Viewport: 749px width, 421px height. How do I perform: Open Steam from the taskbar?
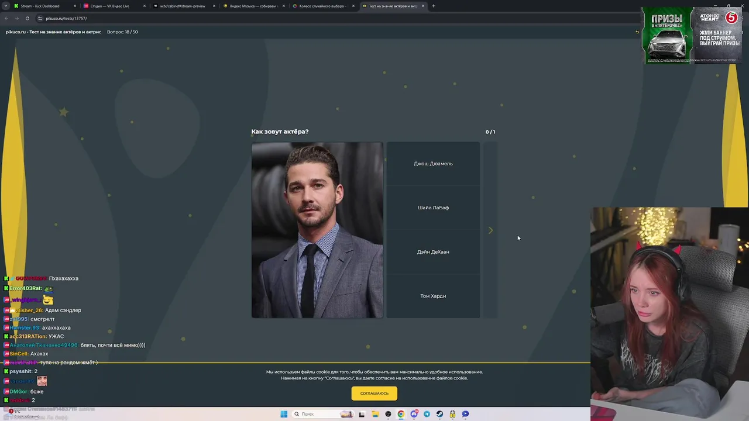439,414
